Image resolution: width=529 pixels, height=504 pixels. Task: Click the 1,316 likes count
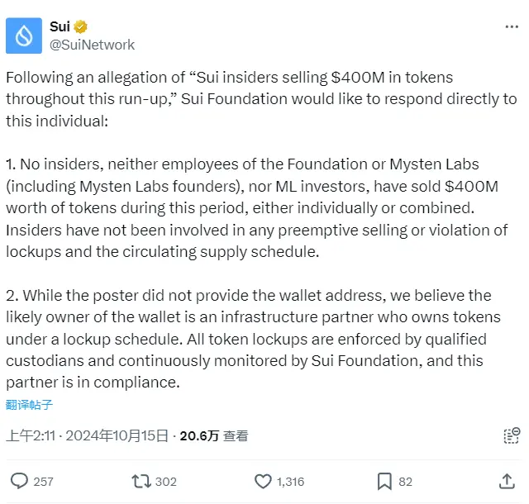(x=290, y=482)
